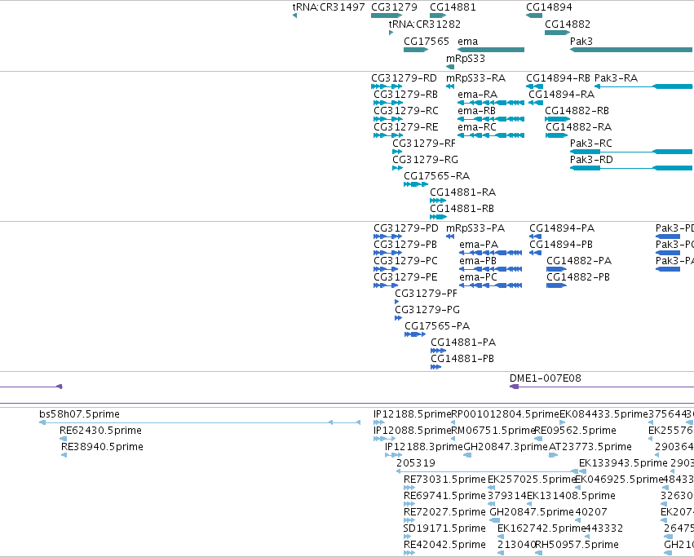Select protein ema-PC label
Viewport: 694px width, 557px height.
coord(479,277)
